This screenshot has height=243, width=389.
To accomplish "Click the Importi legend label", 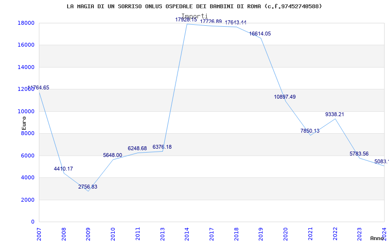I will [x=194, y=17].
